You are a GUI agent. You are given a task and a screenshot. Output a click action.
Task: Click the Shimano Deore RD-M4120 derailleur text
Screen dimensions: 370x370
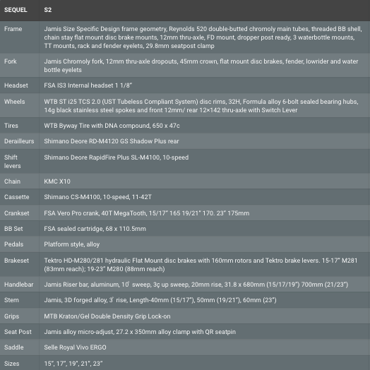pyautogui.click(x=112, y=141)
